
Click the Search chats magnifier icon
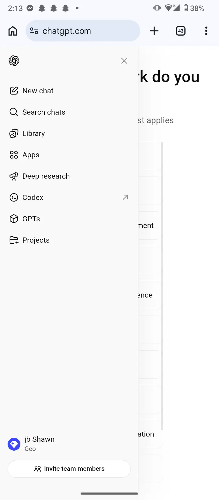coord(14,112)
